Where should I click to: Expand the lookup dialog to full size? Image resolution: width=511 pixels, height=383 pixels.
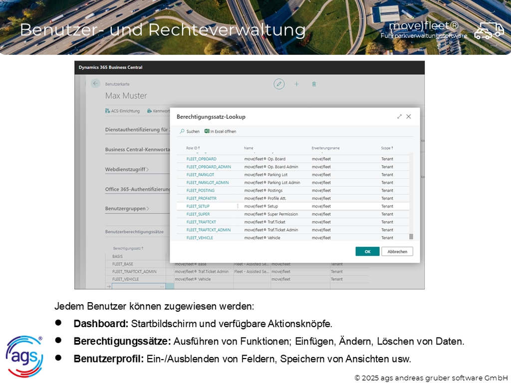click(400, 117)
